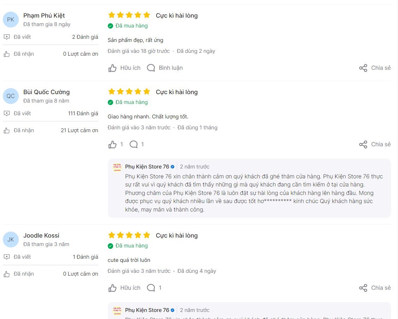Open comment bubble on Joodle Kossi's review
Image resolution: width=398 pixels, height=319 pixels.
(151, 288)
